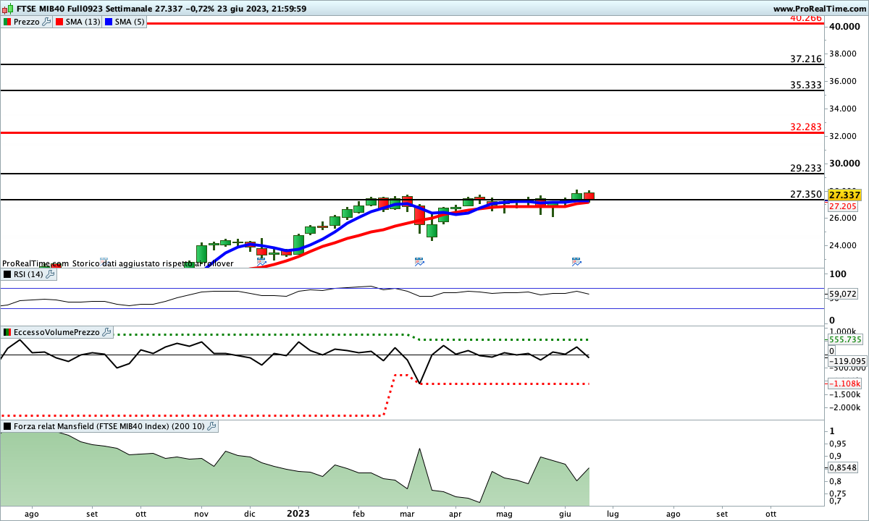
Task: Click the green-red Prezzo color square
Action: 7,22
